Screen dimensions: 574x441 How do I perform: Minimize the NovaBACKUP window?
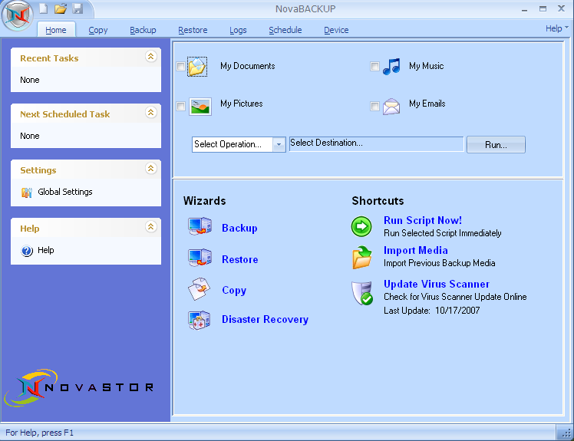tap(524, 9)
